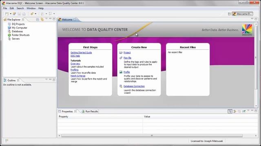Screen dimensions: 261x146
Task: Open the Profiling tutorial link
Action: click(74, 70)
